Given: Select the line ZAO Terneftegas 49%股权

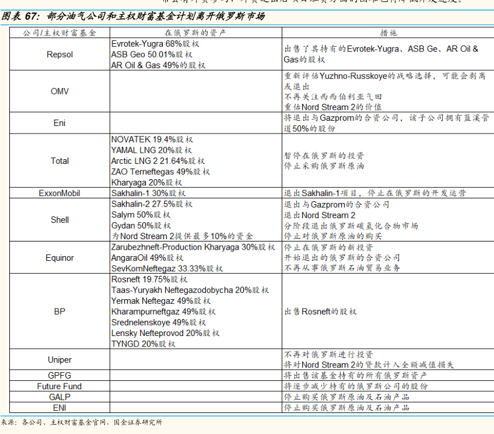Looking at the screenshot, I should pos(160,171).
